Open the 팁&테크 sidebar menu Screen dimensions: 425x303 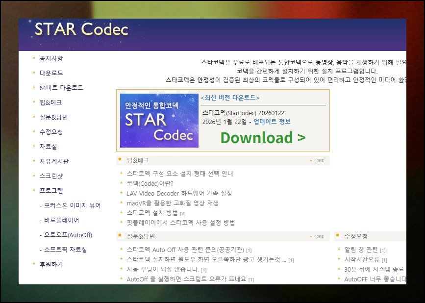tap(50, 102)
